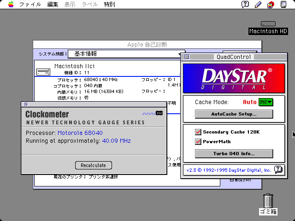The width and height of the screenshot is (295, 221).
Task: Open the Apple menu
Action: pos(11,4)
